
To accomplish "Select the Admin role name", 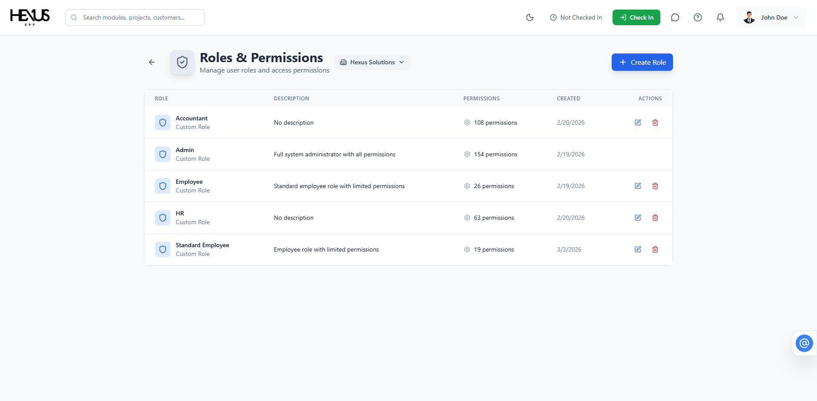I will coord(185,150).
